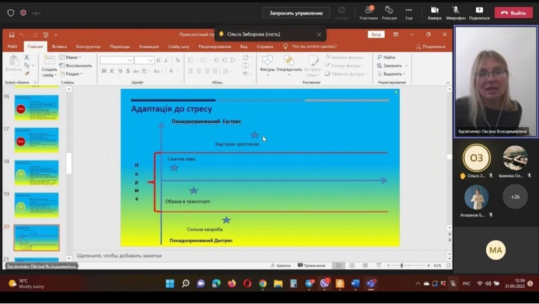
Task: Open the Макет layout dropdown
Action: [x=70, y=58]
